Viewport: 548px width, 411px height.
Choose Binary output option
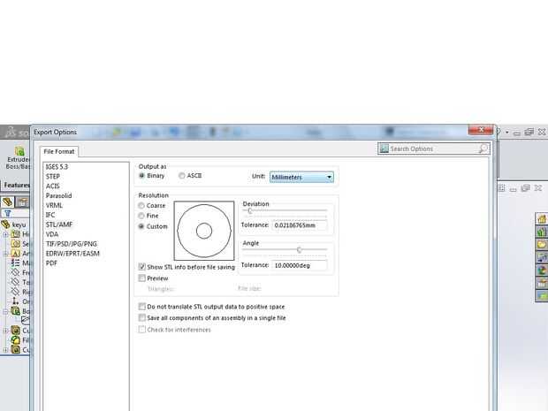click(x=141, y=175)
